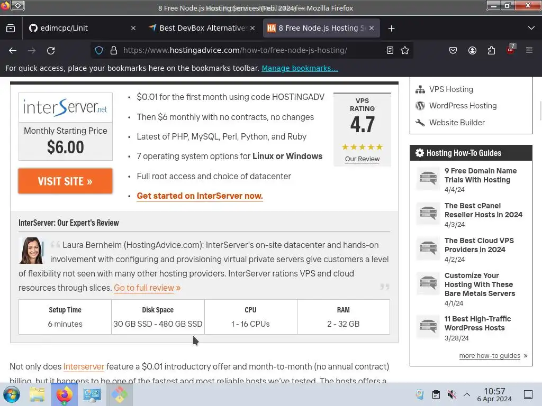
Task: Open the Firefox hamburger menu
Action: pyautogui.click(x=529, y=50)
